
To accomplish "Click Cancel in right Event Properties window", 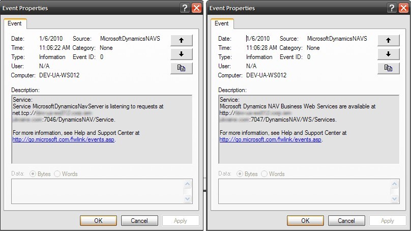I will point(346,221).
